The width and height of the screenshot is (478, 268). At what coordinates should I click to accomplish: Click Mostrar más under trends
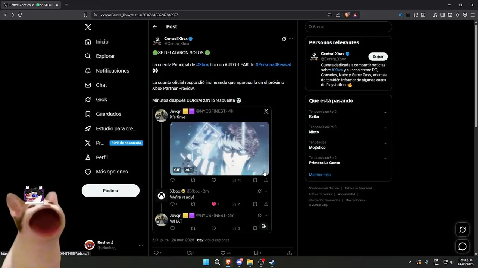click(x=319, y=175)
